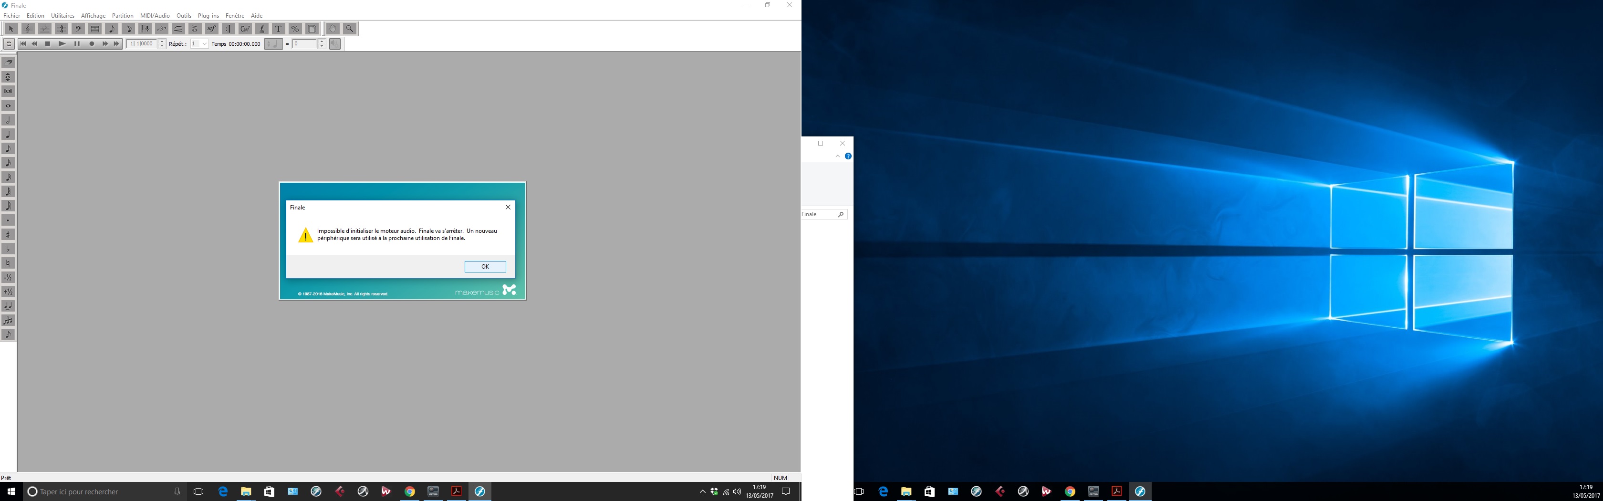Choose the Eraser in side palette
This screenshot has width=1603, height=501.
click(x=8, y=62)
